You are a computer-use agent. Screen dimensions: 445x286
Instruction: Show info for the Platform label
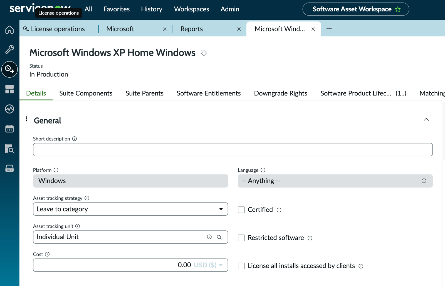56,170
